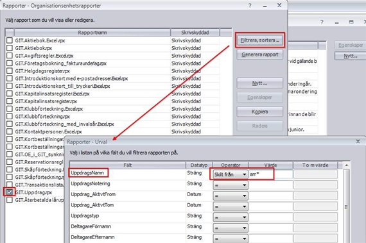366x243 pixels.
Task: Close the Rapporter - Urval dialog
Action: click(358, 142)
